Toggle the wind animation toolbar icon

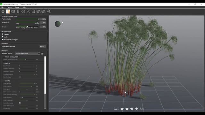[x=49, y=11]
